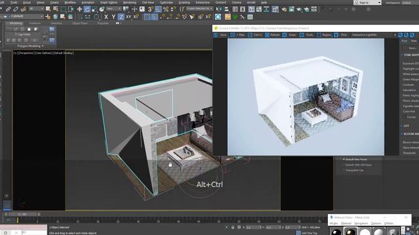419x235 pixels.
Task: Open the Post tab in Corona VFB
Action: coord(405,40)
